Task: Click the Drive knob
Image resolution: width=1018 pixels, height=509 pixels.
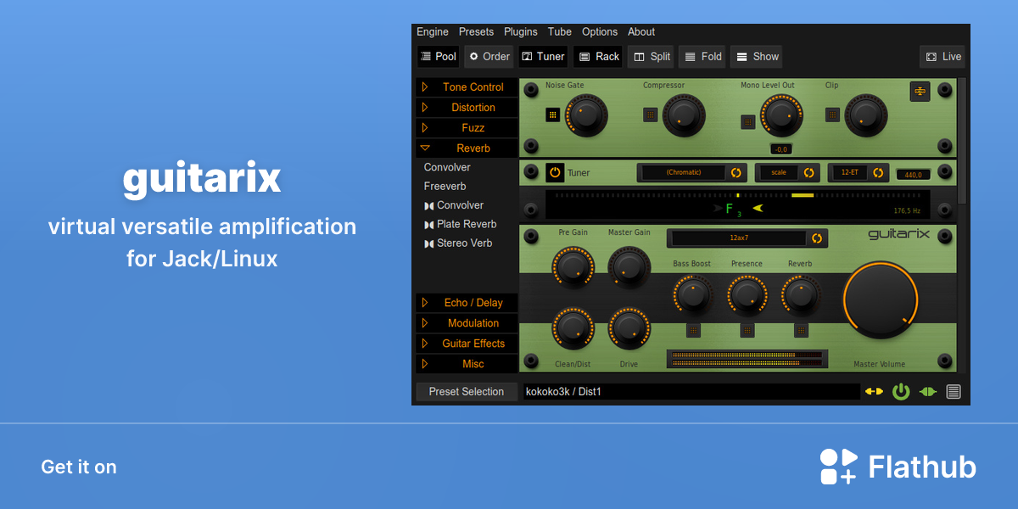Action: [x=629, y=327]
